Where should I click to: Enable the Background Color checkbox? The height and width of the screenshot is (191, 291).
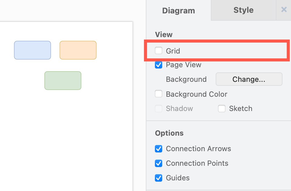click(158, 94)
